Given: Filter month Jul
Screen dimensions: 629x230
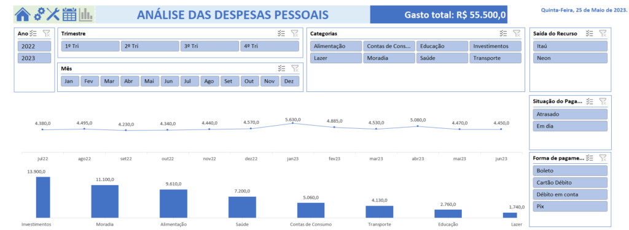Looking at the screenshot, I should 190,82.
